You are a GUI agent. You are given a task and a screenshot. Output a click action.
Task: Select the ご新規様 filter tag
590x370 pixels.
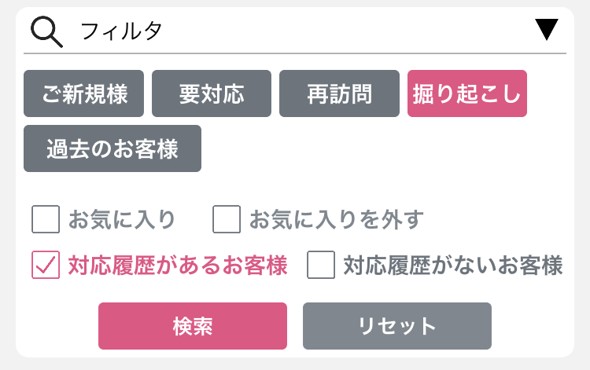click(83, 93)
